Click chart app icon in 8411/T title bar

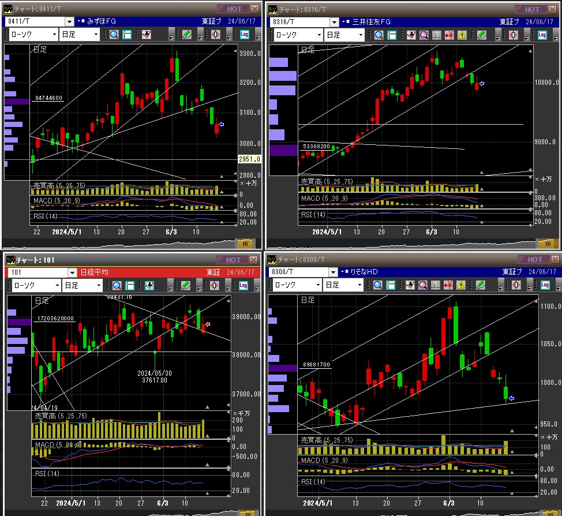coord(8,9)
